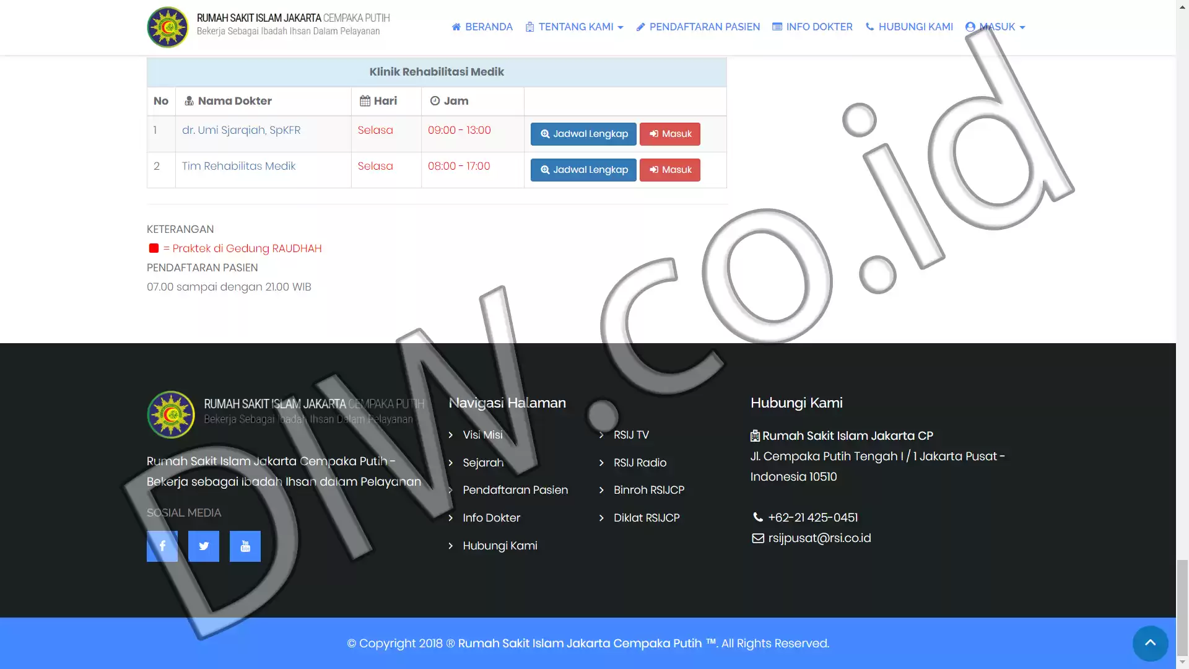
Task: Click Masuk button for dr. Umi Sjarqiah
Action: coord(670,134)
